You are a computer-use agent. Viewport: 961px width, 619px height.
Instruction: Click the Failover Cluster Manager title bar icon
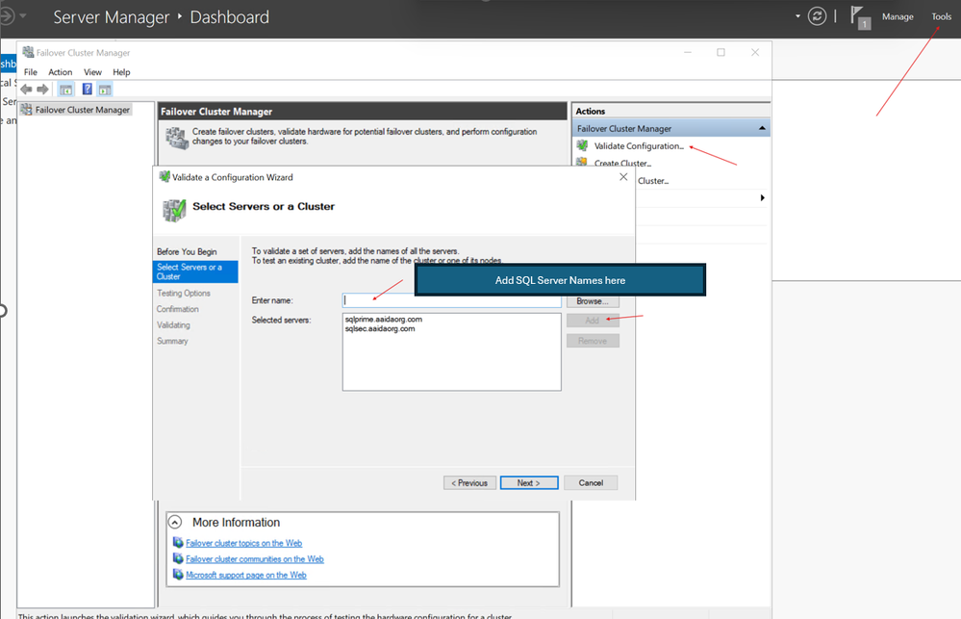click(28, 52)
